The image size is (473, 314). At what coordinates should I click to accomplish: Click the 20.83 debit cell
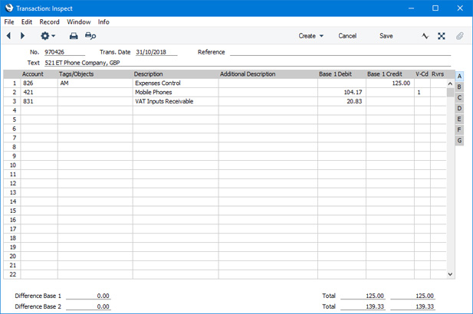tap(342, 101)
